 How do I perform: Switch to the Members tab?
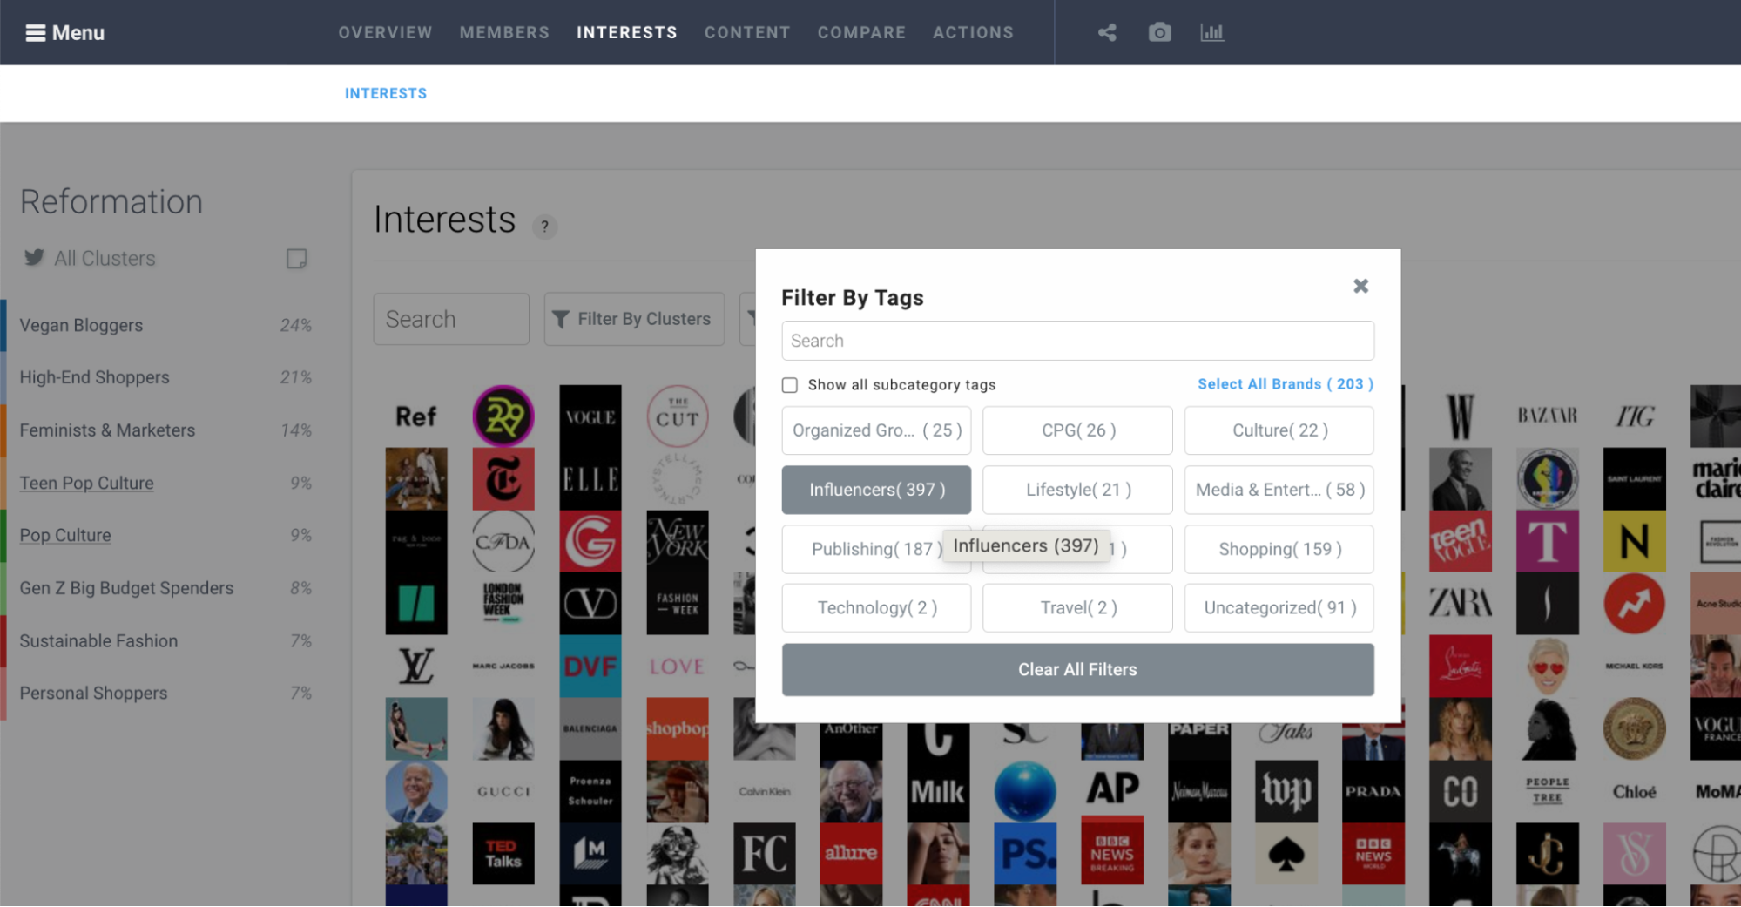click(504, 32)
